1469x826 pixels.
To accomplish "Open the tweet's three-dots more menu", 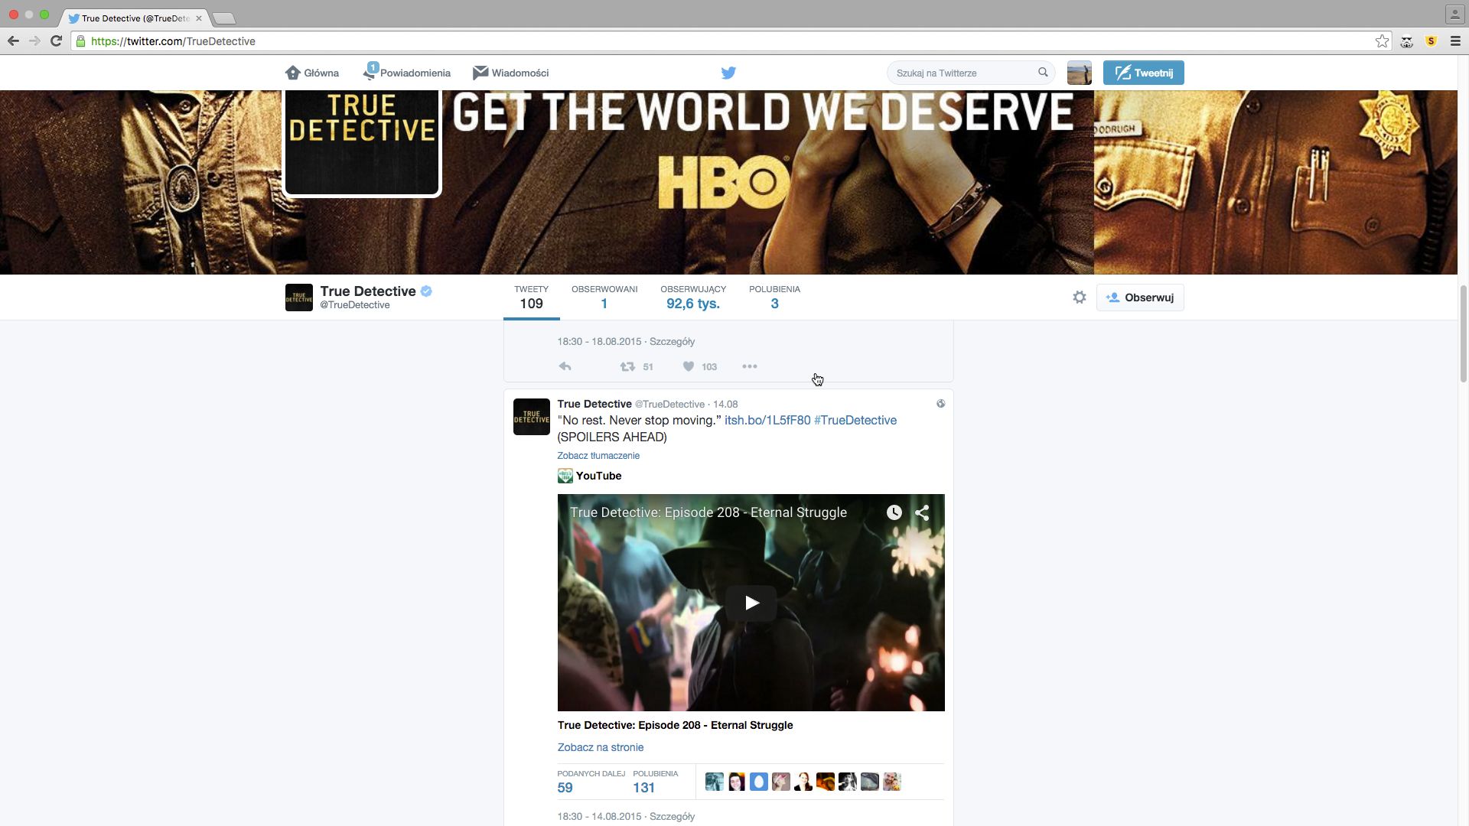I will pos(749,366).
